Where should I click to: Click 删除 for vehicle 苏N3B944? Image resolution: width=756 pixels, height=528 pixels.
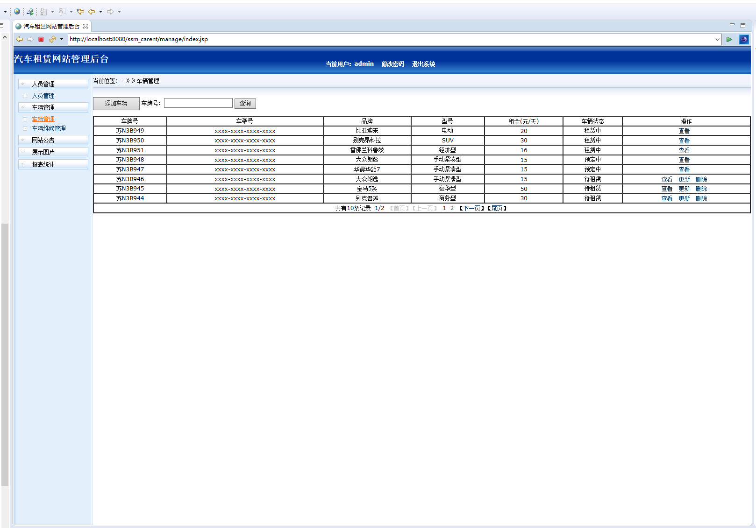pyautogui.click(x=701, y=198)
